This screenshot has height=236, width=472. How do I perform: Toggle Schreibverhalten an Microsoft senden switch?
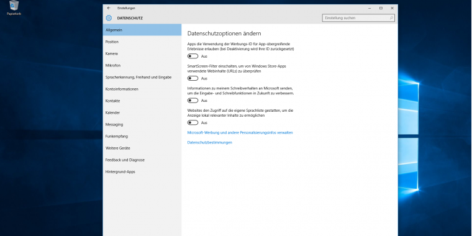pos(193,101)
